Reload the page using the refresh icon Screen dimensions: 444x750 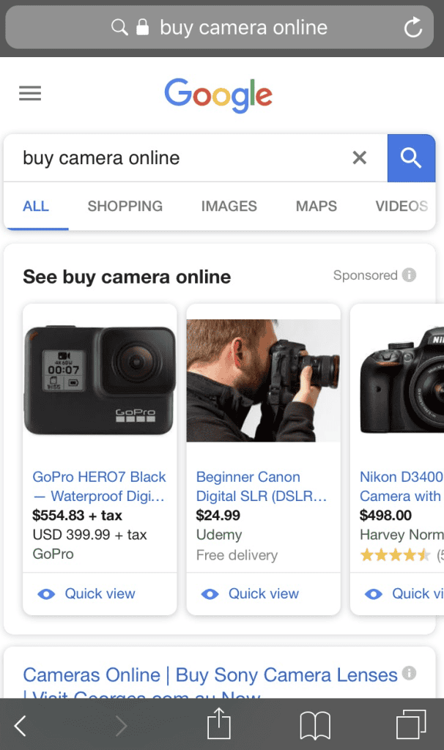(x=412, y=28)
